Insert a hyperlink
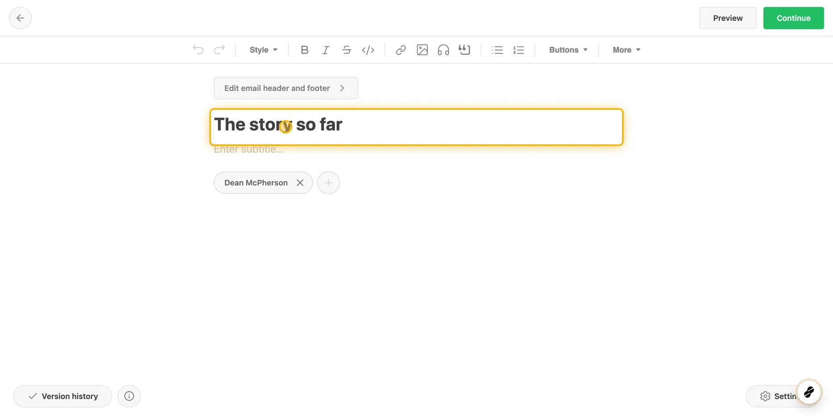Viewport: 833px width, 416px height. pos(401,50)
